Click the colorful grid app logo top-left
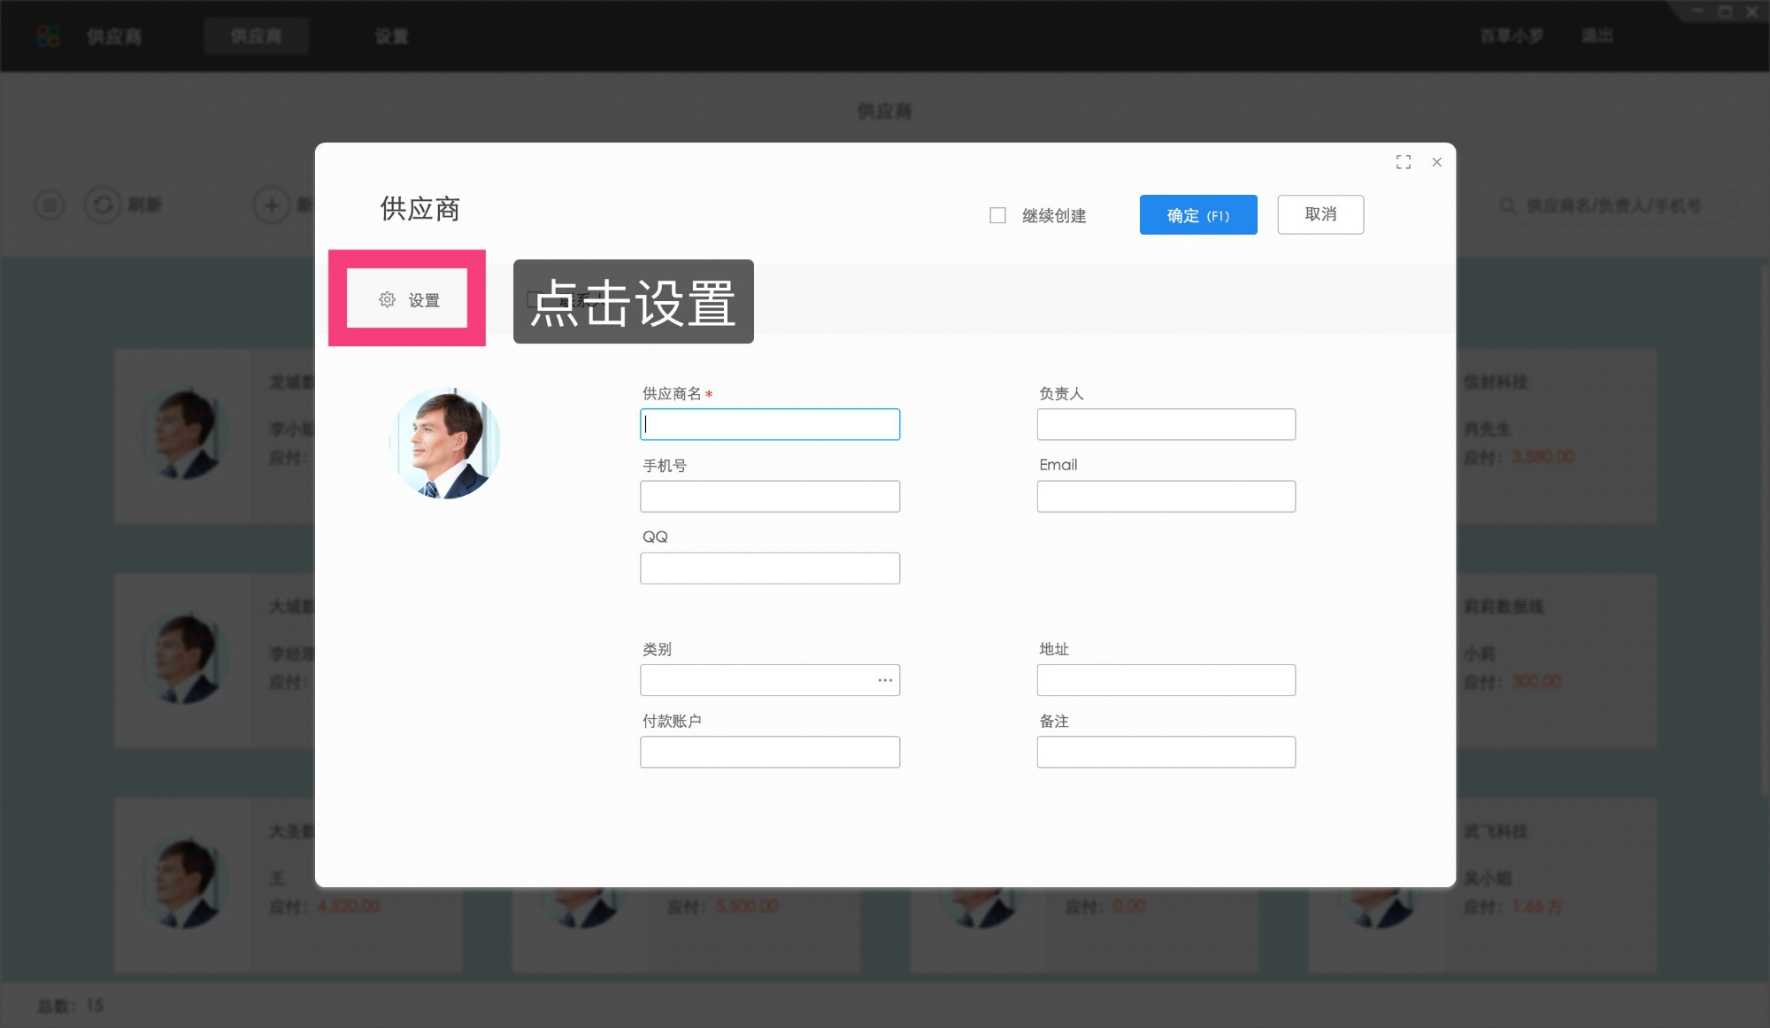Image resolution: width=1770 pixels, height=1028 pixels. tap(47, 35)
